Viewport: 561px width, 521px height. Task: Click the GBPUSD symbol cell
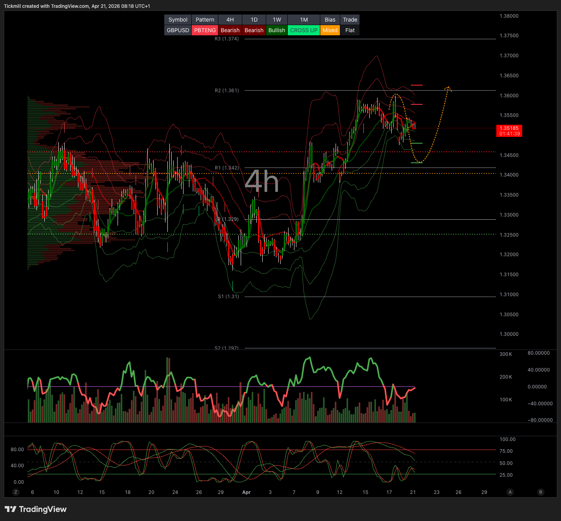click(178, 30)
